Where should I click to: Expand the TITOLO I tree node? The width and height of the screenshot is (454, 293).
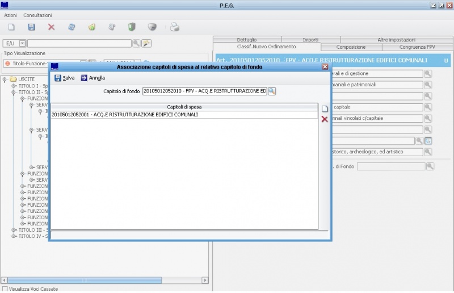click(13, 86)
